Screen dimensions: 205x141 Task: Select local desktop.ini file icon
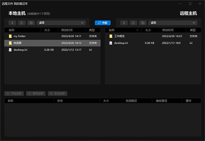(x=10, y=50)
